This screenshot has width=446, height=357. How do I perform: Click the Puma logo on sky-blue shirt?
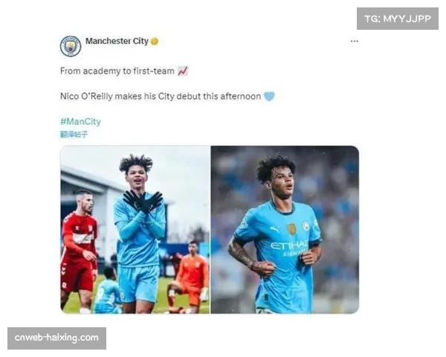pyautogui.click(x=275, y=229)
